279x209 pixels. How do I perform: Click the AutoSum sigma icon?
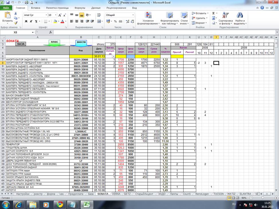coord(213,13)
